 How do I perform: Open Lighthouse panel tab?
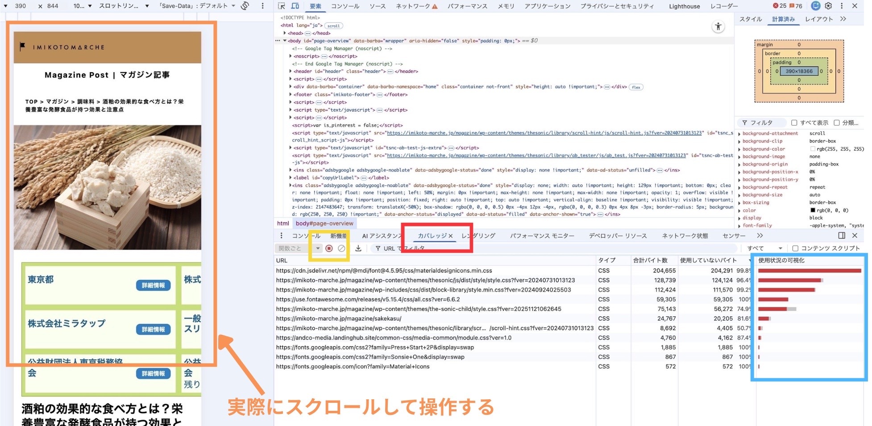pyautogui.click(x=684, y=6)
